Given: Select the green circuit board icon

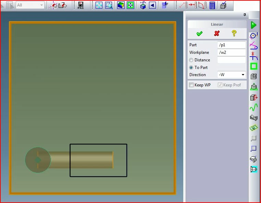Looking at the screenshot, I should point(254,128).
